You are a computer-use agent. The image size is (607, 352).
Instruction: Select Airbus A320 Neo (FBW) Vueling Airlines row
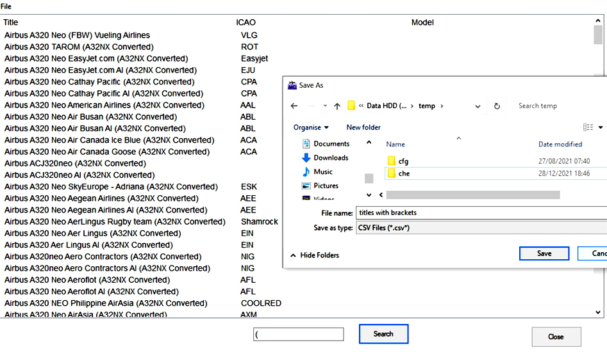pos(77,35)
